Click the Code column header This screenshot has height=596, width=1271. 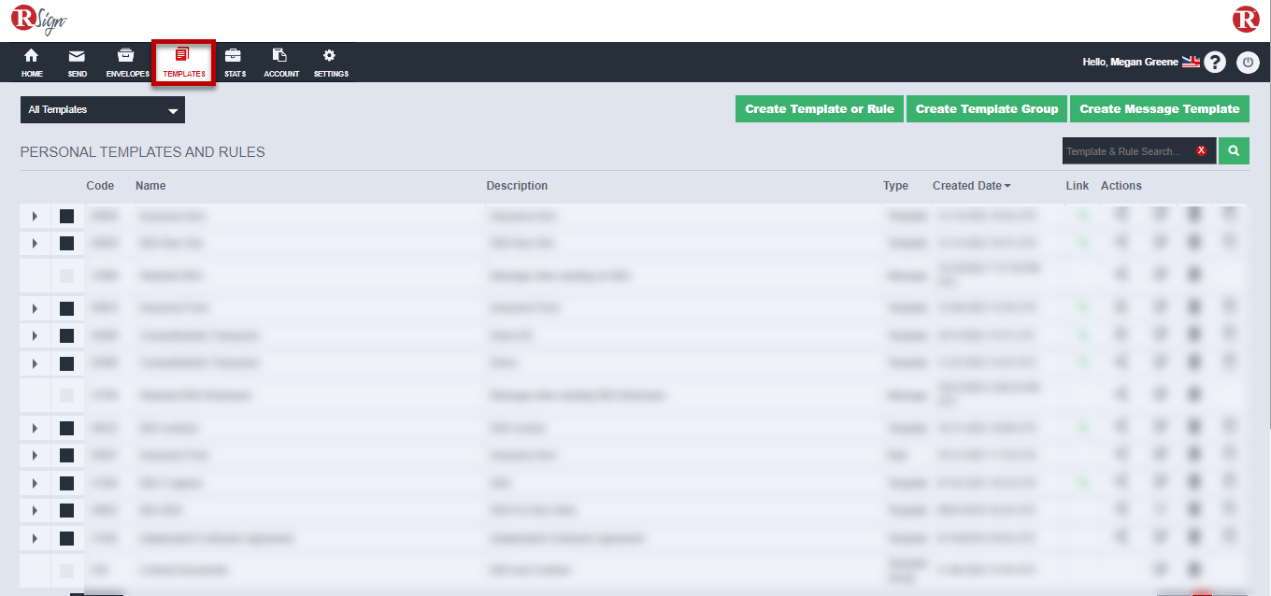coord(100,186)
